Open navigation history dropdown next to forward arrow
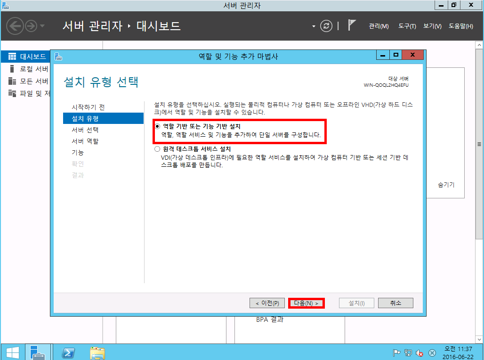484x360 pixels. coord(42,26)
